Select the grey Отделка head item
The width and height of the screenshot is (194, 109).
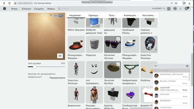coord(94,45)
